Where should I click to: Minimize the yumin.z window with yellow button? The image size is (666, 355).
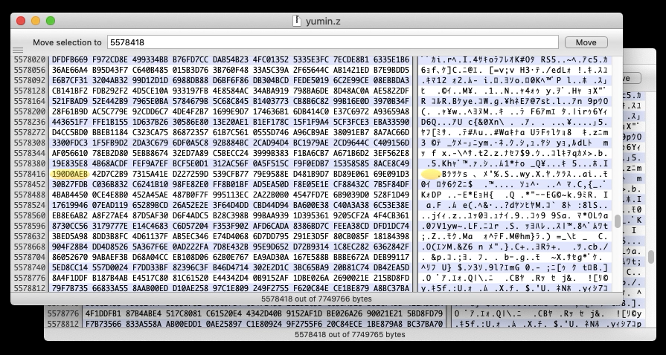36,21
